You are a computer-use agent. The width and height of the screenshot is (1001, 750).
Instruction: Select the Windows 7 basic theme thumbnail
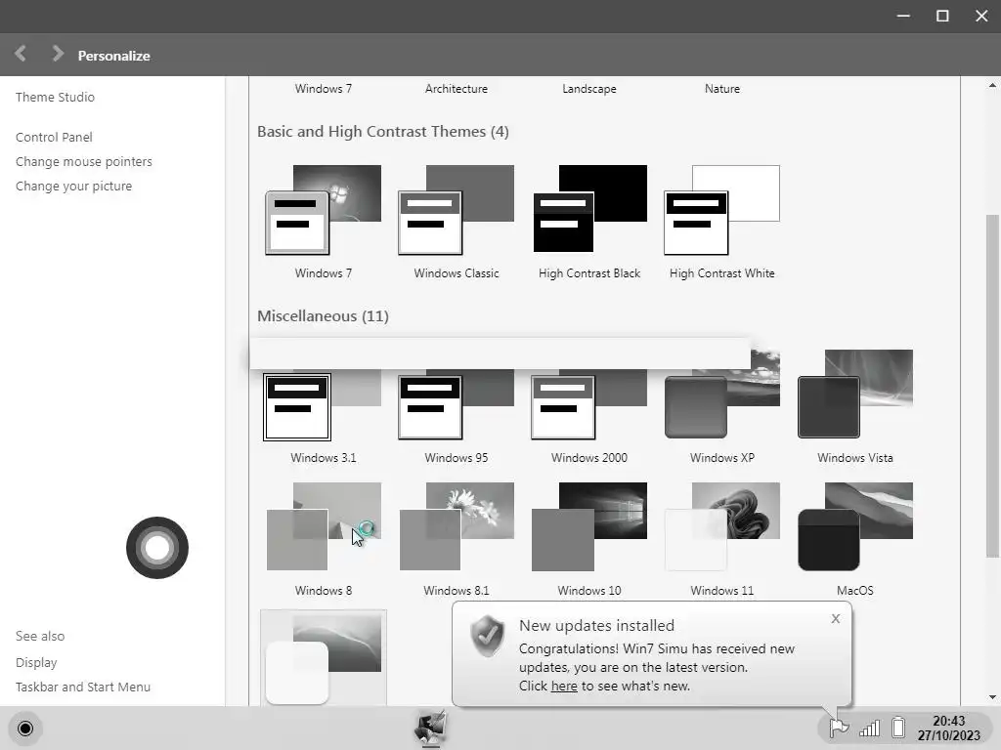[x=323, y=210]
